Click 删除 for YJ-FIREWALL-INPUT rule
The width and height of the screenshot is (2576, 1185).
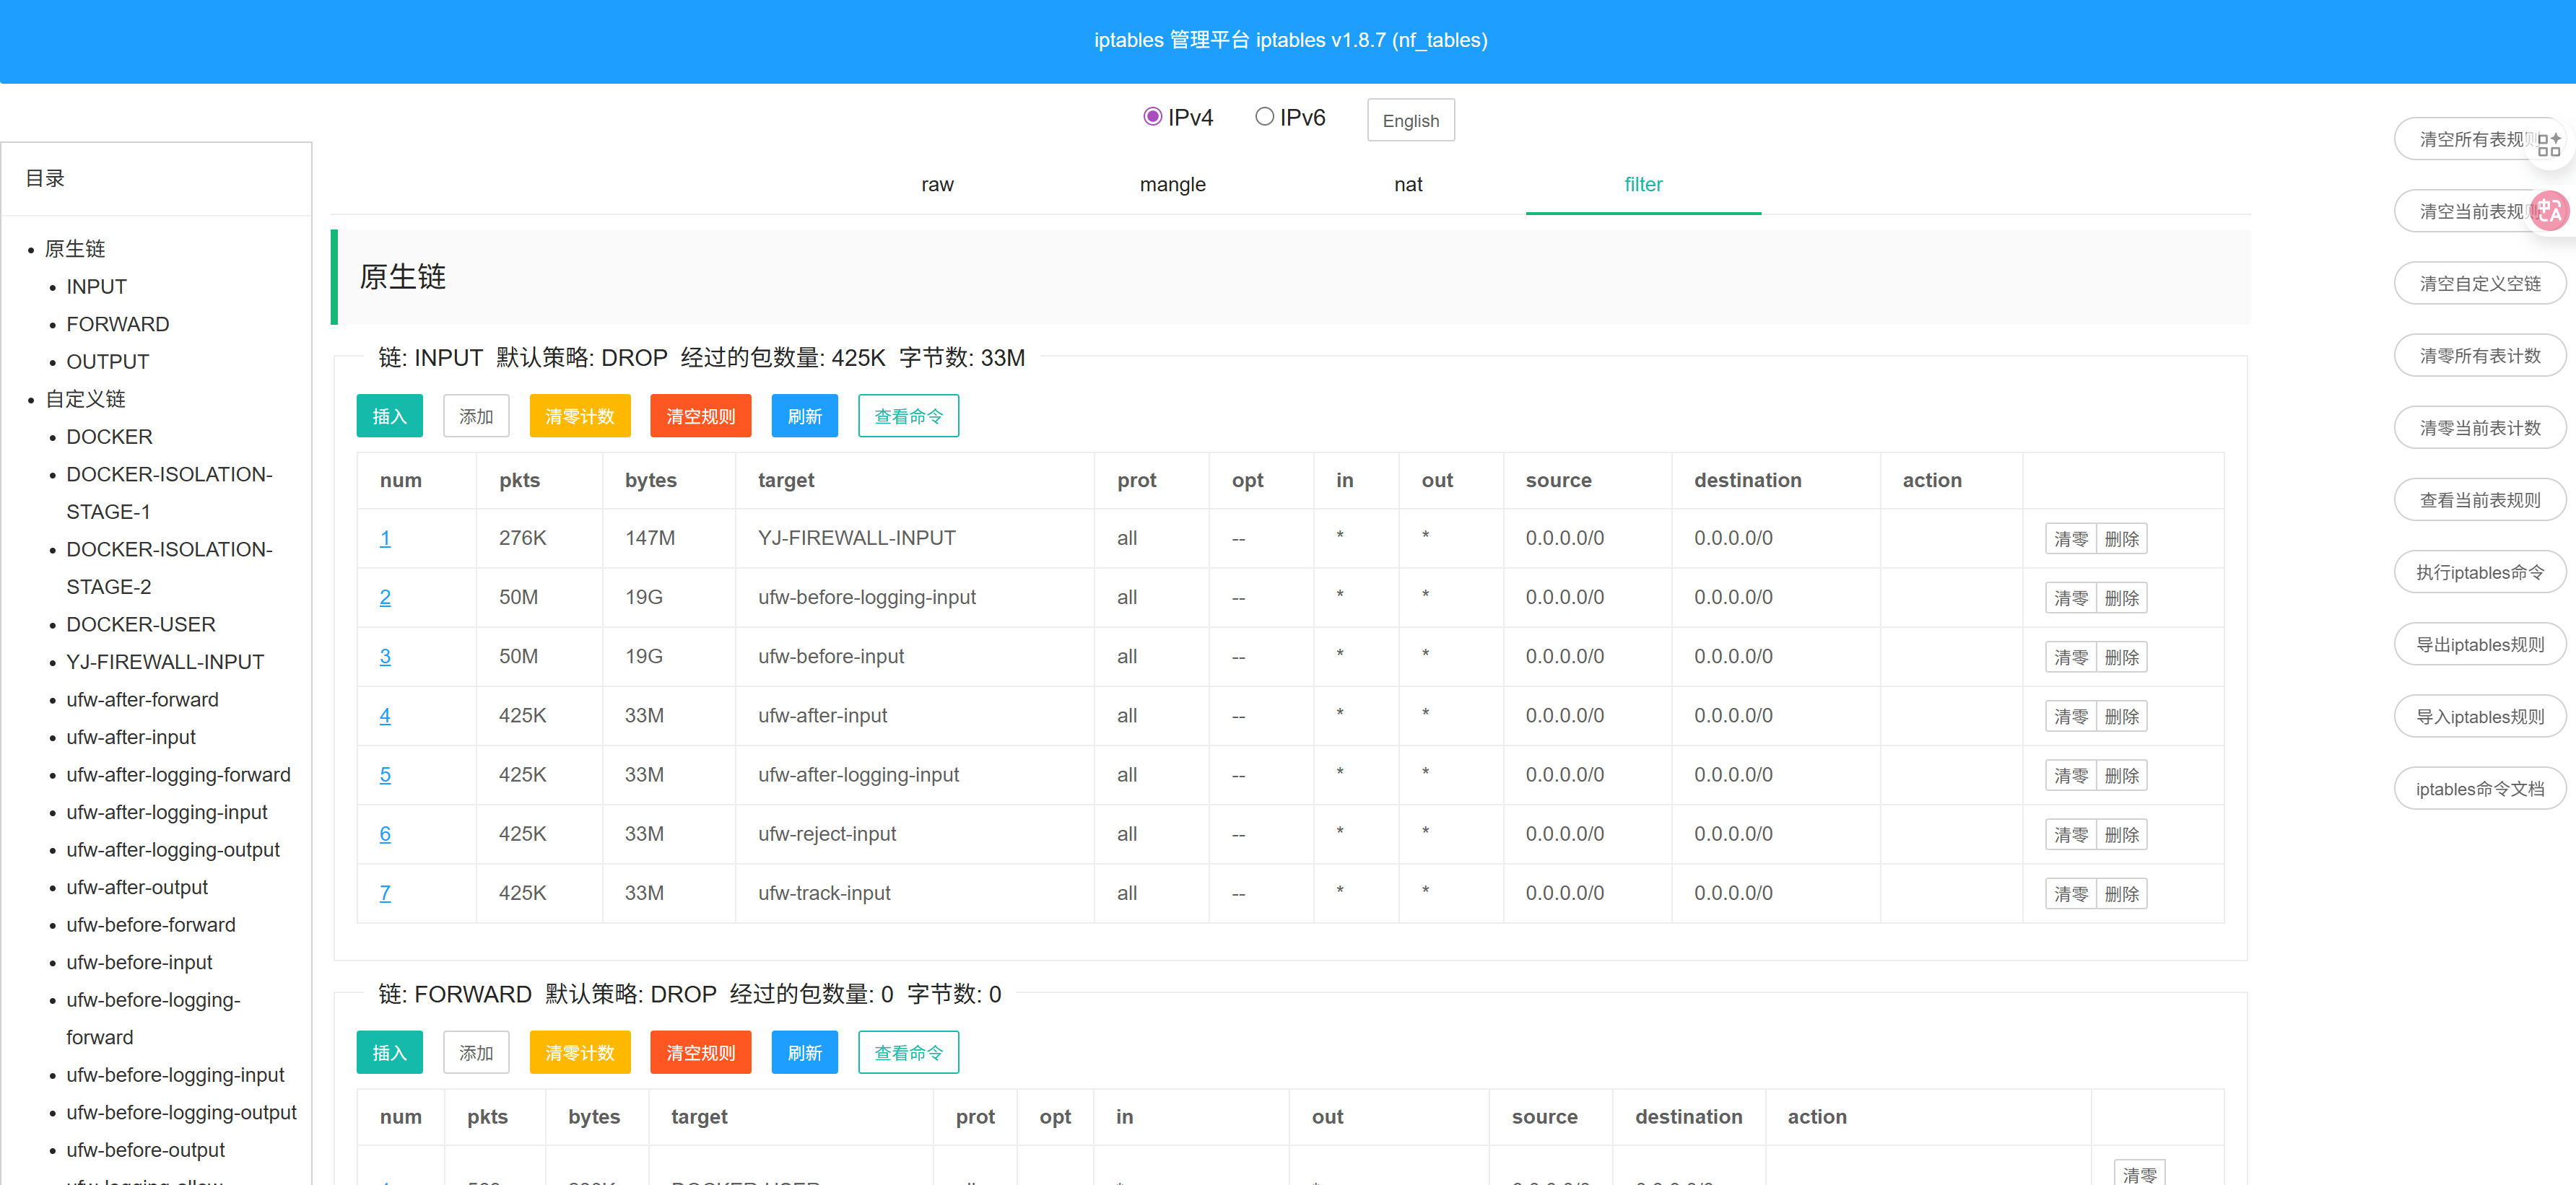click(x=2121, y=539)
